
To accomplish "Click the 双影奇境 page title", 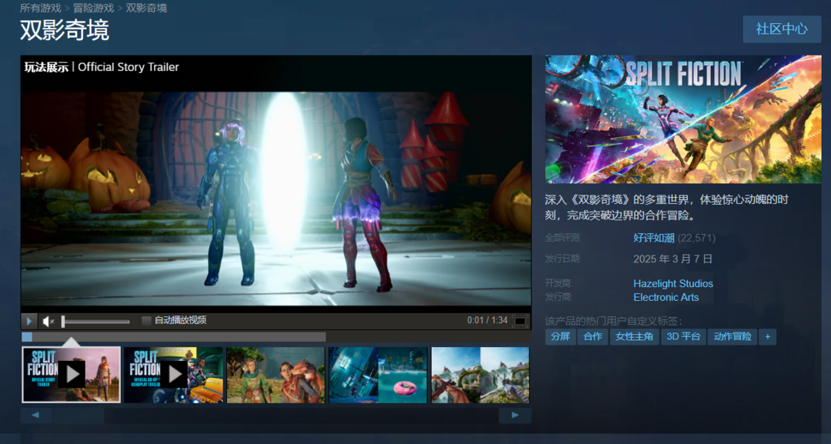I will 65,30.
